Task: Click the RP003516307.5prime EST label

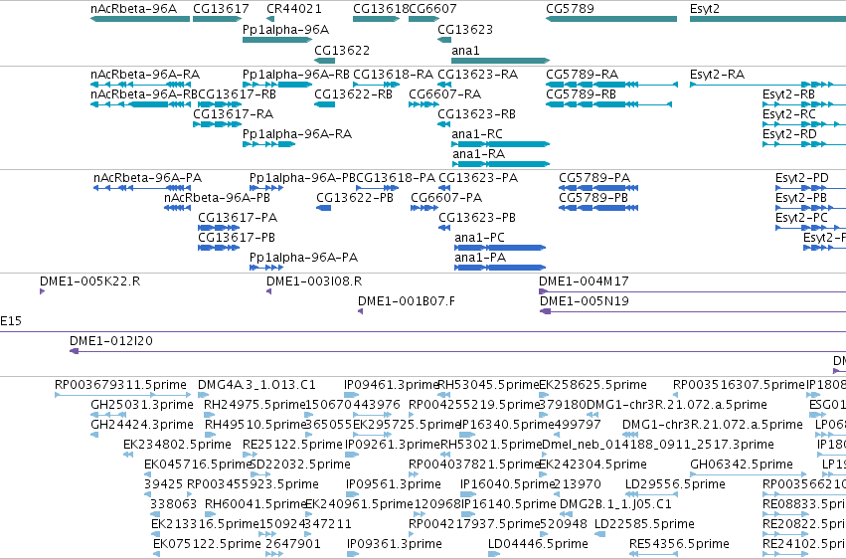Action: (x=740, y=385)
